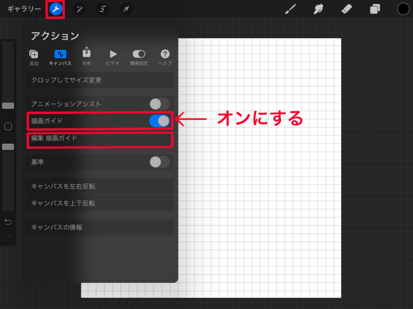Switch to the ヘルプ tab
This screenshot has height=309, width=413.
point(165,58)
